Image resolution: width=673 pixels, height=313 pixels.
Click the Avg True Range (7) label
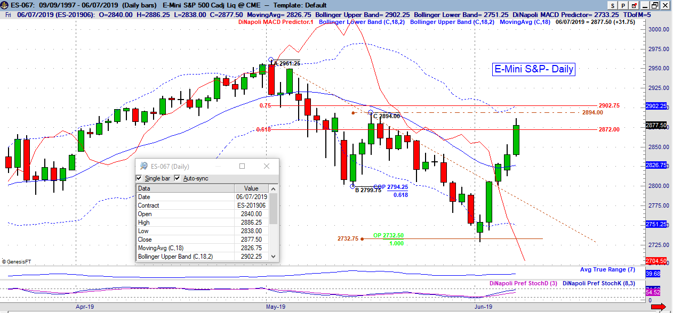coord(607,270)
